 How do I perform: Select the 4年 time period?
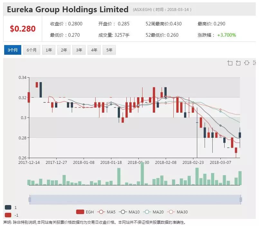pyautogui.click(x=94, y=50)
